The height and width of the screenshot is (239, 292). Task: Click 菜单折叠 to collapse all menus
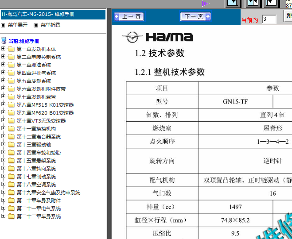51,25
